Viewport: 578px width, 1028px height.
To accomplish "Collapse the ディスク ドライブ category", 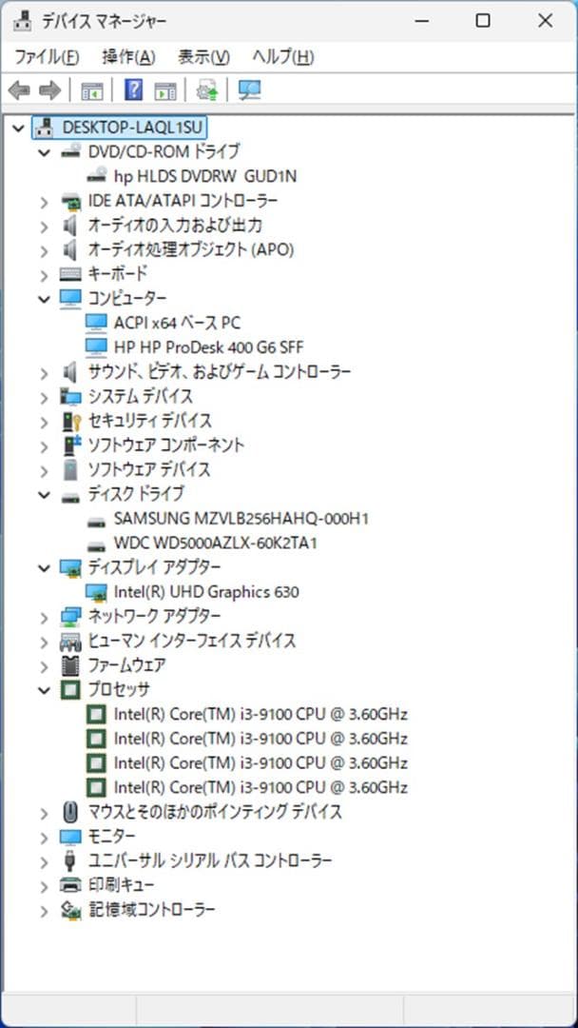I will click(44, 495).
